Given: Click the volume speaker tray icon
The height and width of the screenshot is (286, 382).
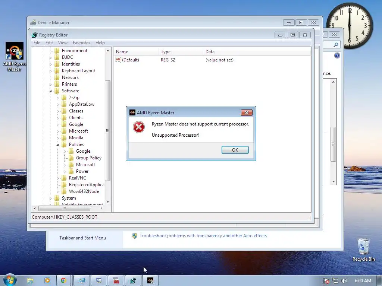Looking at the screenshot, I should click(344, 281).
